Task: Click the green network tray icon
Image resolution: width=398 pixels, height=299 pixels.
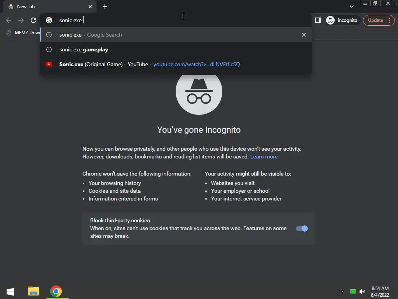Action: (353, 292)
